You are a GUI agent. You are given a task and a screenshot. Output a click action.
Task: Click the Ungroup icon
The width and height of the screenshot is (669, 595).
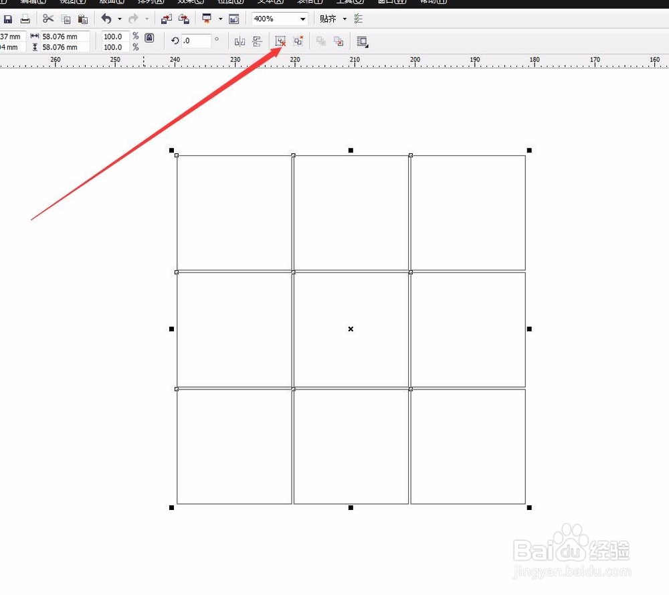tap(280, 41)
